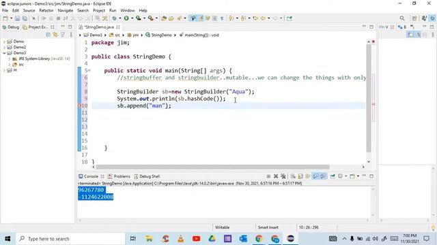Toggle Show Console When Standard Error Changes
This screenshot has height=245, width=437.
[x=323, y=176]
